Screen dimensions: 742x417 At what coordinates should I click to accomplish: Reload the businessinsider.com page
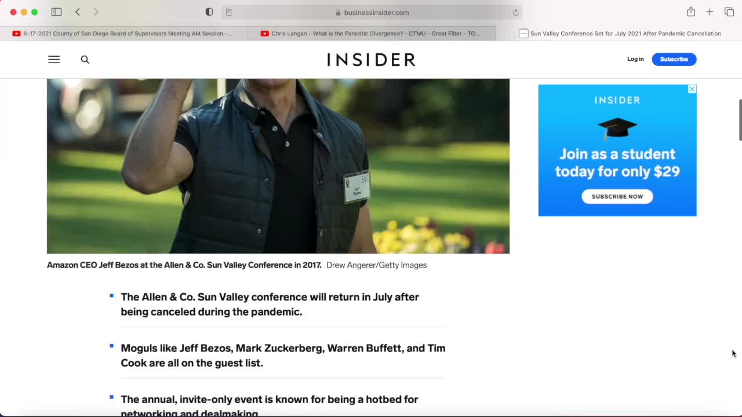(x=515, y=12)
